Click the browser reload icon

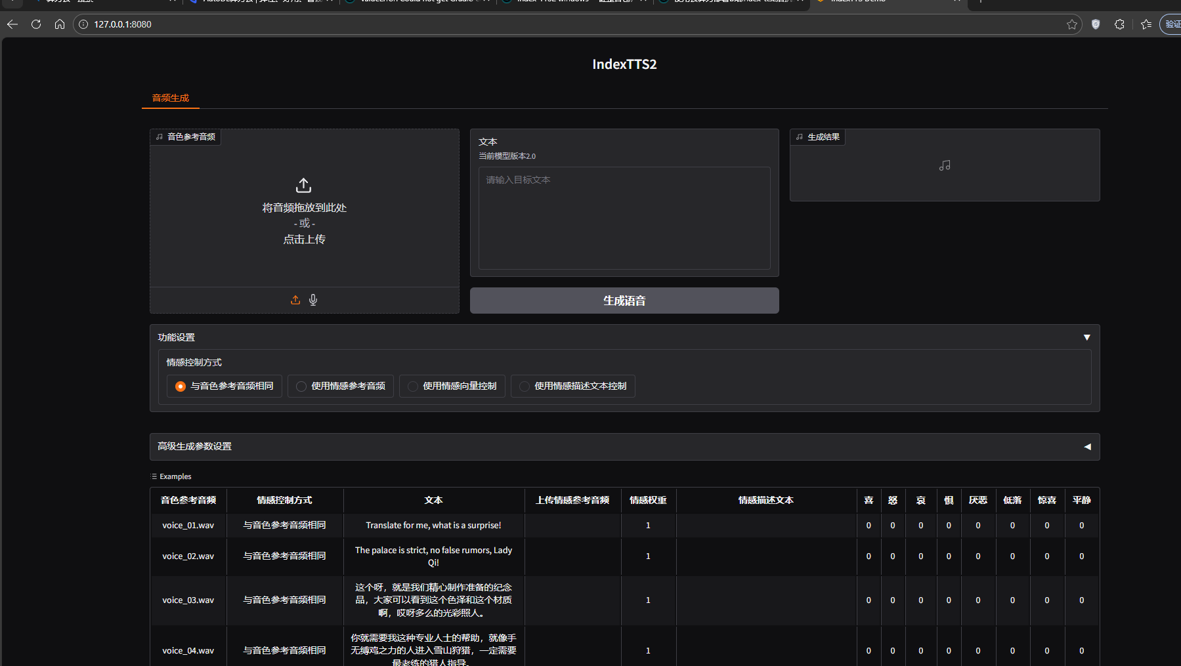tap(36, 24)
